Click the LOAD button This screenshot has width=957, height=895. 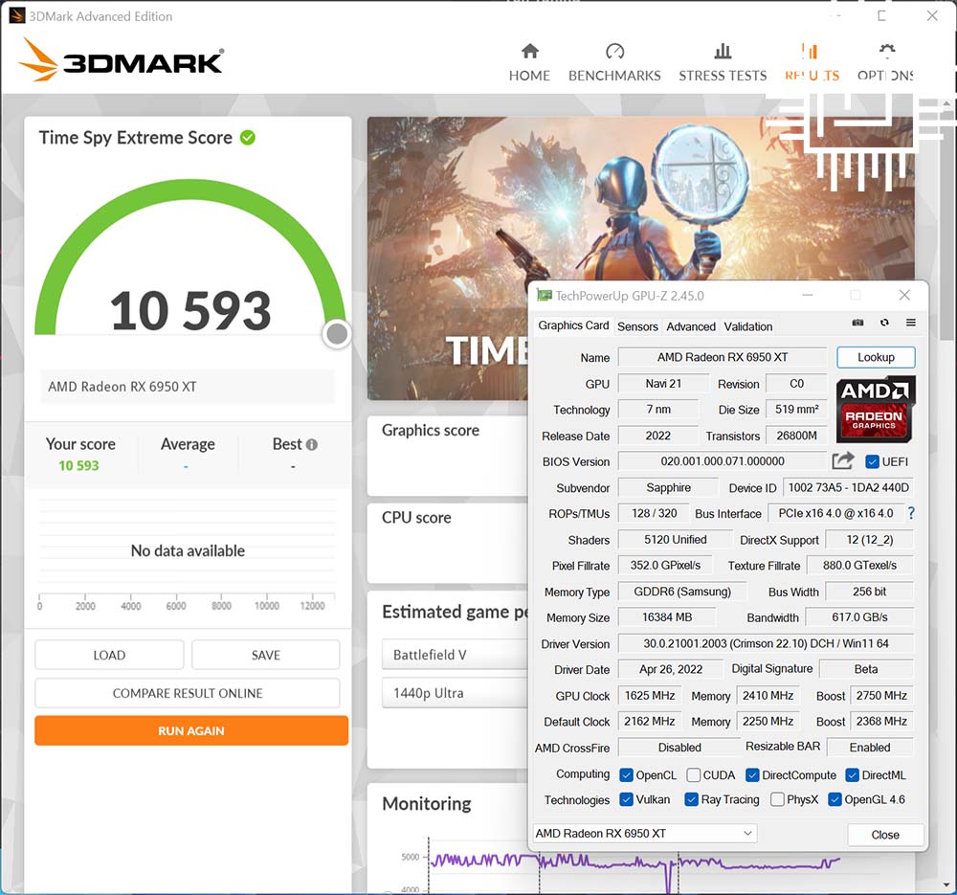(x=109, y=655)
